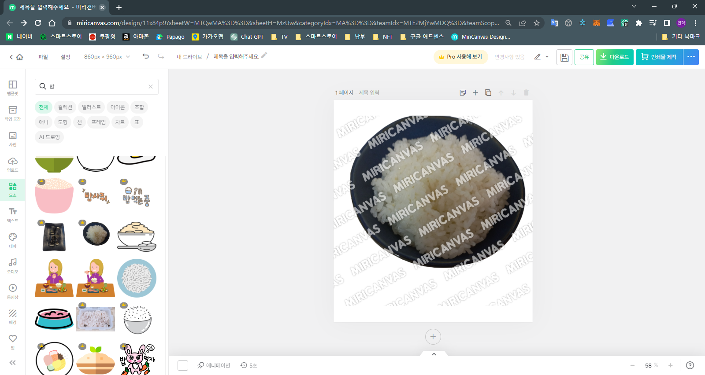705x375 pixels.
Task: Open the Papago bookmark in browser bar
Action: [170, 37]
